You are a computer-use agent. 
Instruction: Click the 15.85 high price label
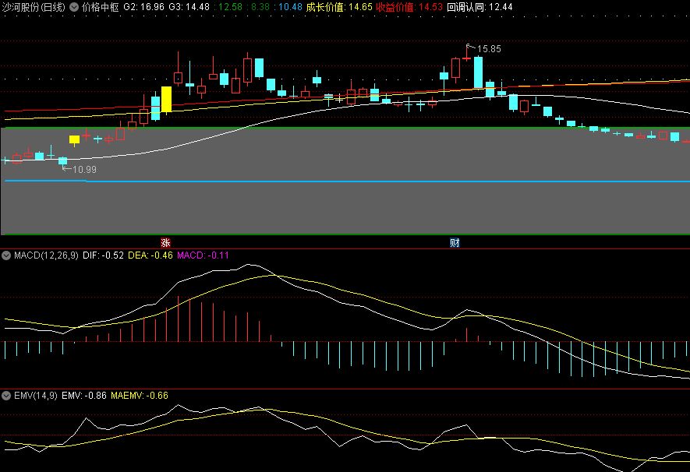click(489, 49)
